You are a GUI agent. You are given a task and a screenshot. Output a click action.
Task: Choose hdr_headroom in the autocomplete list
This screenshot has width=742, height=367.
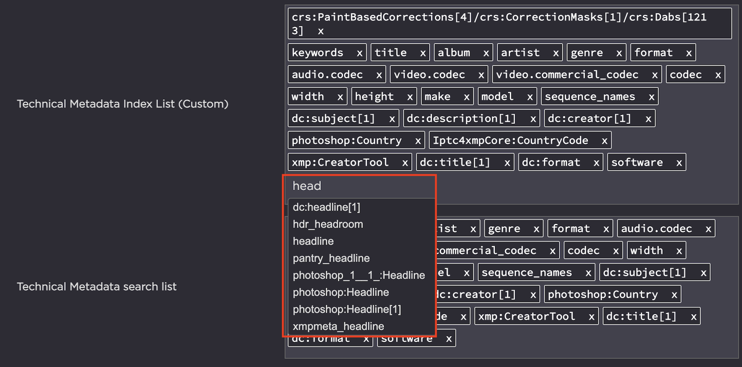[328, 224]
